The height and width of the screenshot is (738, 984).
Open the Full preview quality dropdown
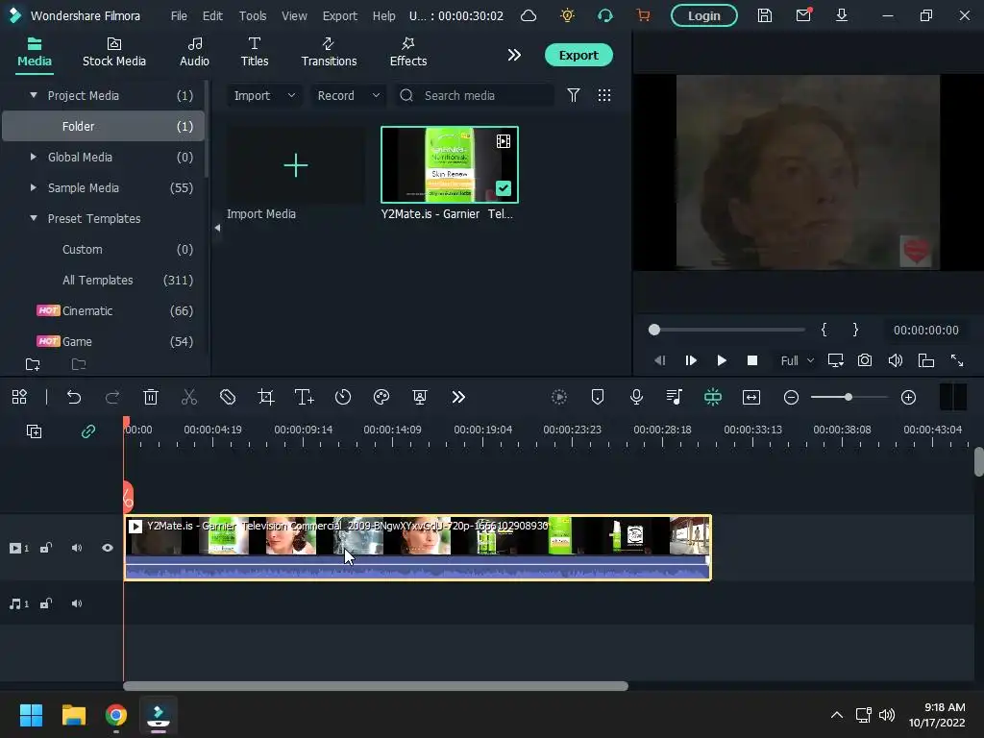tap(797, 361)
